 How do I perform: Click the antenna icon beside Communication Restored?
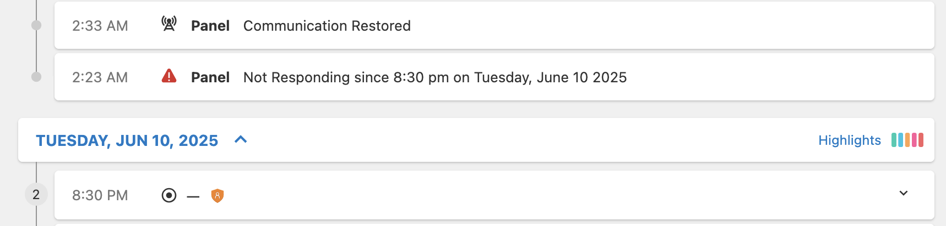click(169, 24)
